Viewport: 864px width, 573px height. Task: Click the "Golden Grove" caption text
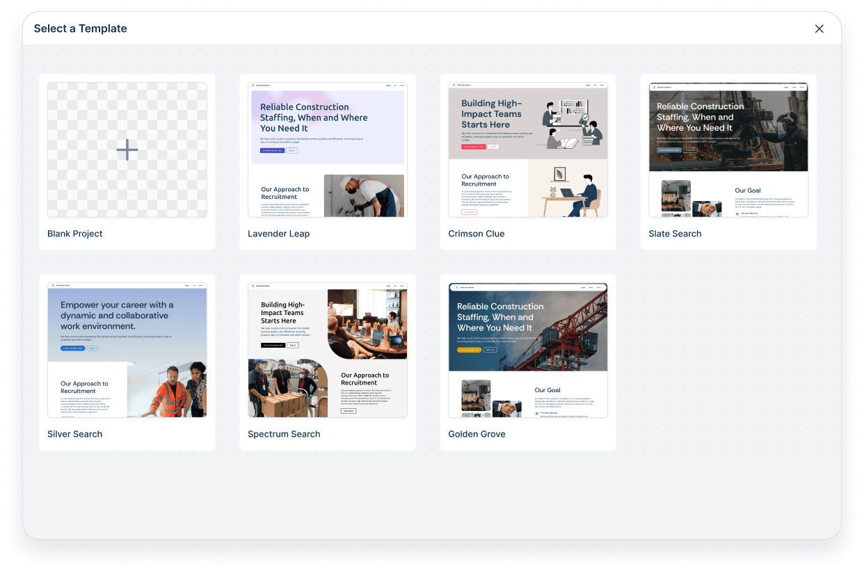pos(477,434)
